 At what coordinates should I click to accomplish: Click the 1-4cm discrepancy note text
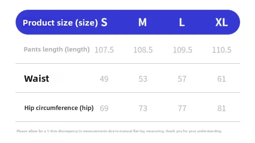119,131
